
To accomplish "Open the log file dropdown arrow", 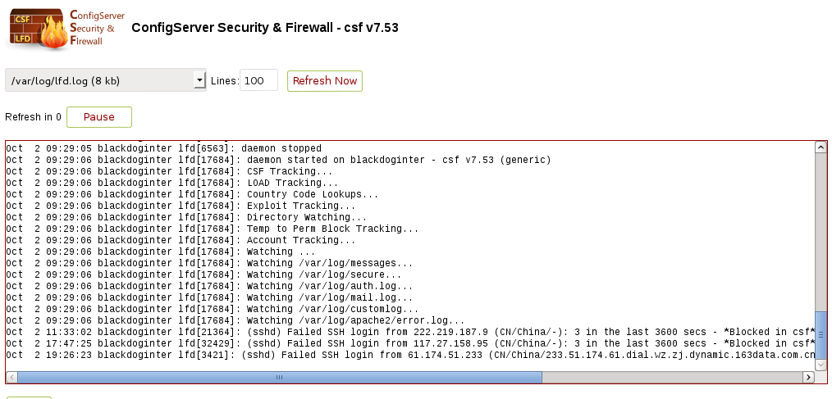I will [199, 80].
